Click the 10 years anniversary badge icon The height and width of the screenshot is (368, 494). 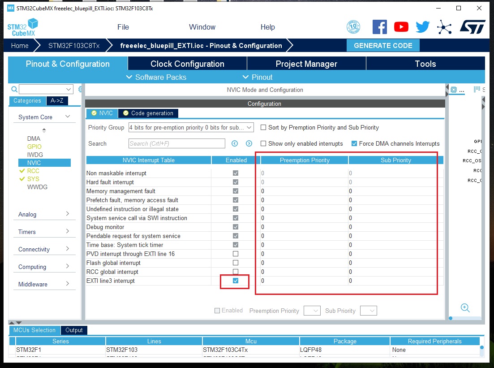pos(353,27)
